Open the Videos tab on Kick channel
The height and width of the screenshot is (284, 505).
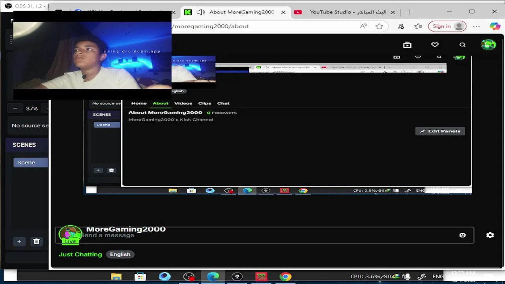(183, 103)
